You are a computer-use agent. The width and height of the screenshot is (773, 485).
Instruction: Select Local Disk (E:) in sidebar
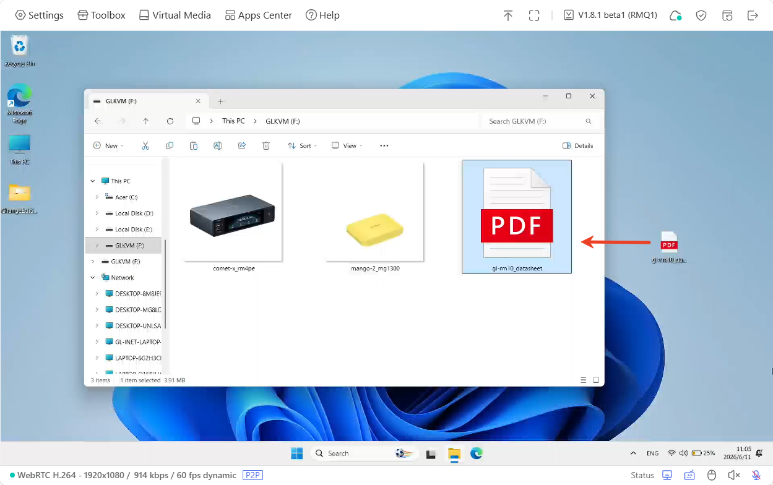pos(129,230)
